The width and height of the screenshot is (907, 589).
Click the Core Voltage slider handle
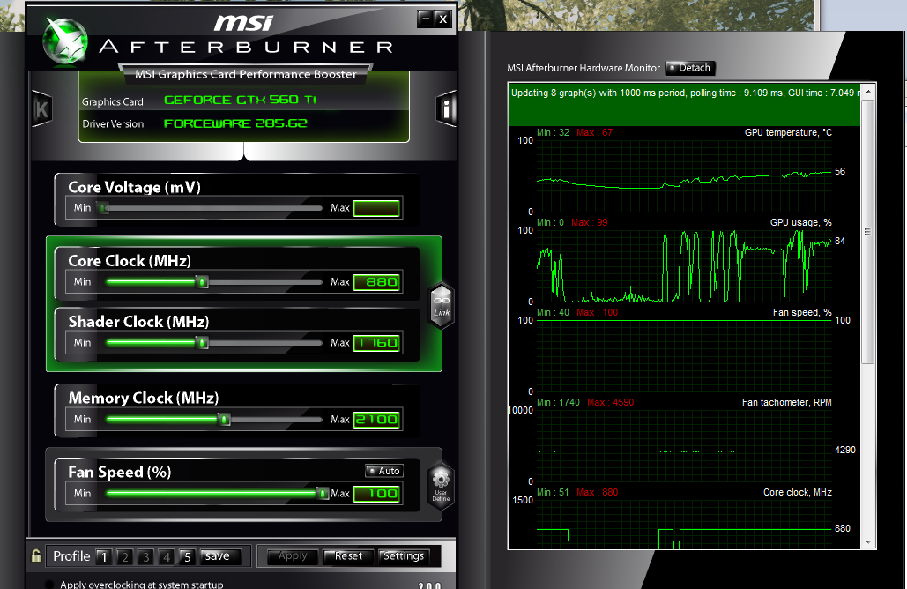click(x=103, y=208)
